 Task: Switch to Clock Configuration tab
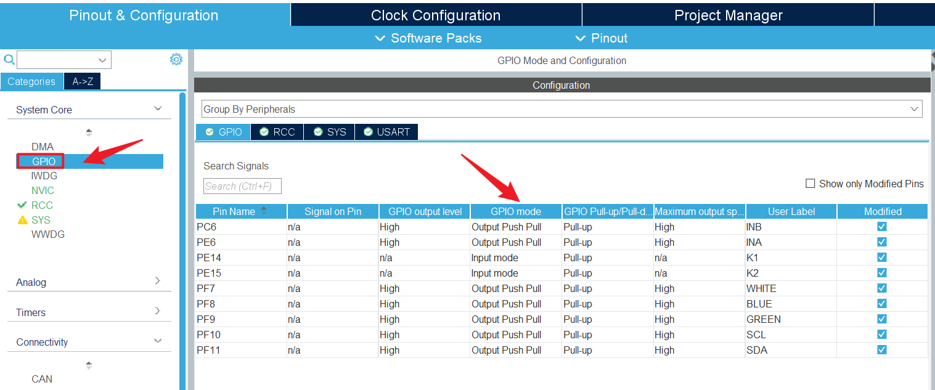point(436,15)
